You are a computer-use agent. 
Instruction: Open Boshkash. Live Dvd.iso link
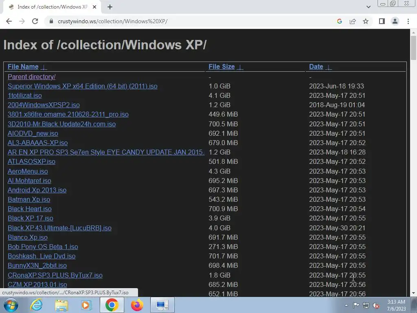[42, 256]
